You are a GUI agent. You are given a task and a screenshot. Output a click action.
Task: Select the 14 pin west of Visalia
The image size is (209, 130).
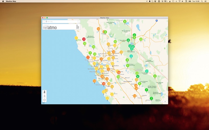[135, 96]
